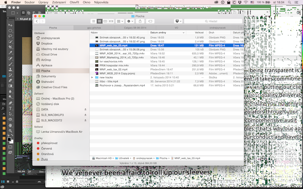Select the Zoom tool in Photoshop toolbar
The image size is (303, 189).
tap(10, 131)
